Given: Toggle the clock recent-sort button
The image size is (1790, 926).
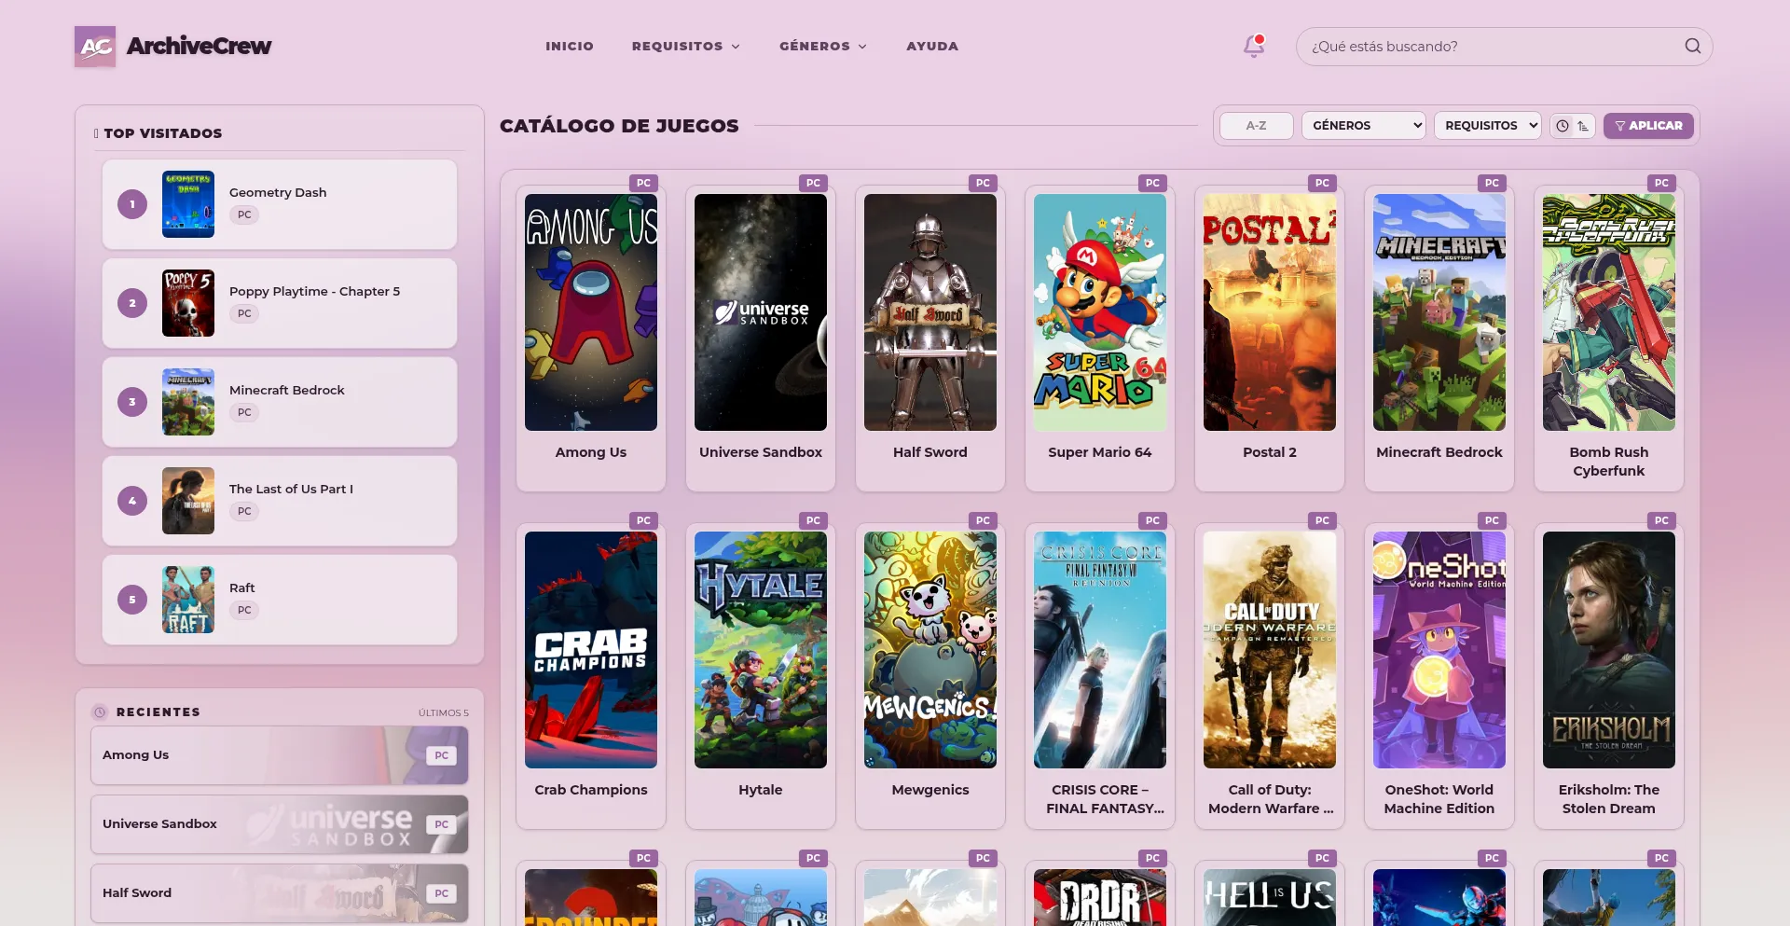Looking at the screenshot, I should tap(1563, 126).
